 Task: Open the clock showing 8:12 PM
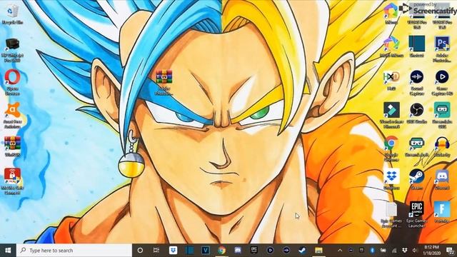[x=431, y=251]
